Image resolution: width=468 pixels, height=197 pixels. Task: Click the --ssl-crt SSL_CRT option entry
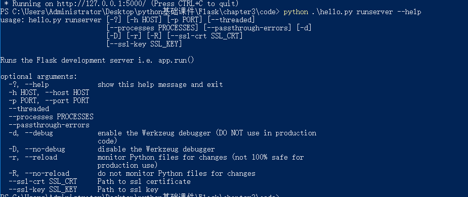tap(42, 181)
